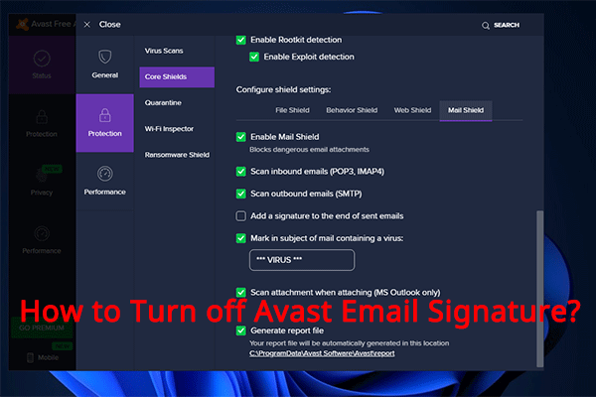The width and height of the screenshot is (596, 397).
Task: Switch to Web Shield tab
Action: [x=412, y=110]
